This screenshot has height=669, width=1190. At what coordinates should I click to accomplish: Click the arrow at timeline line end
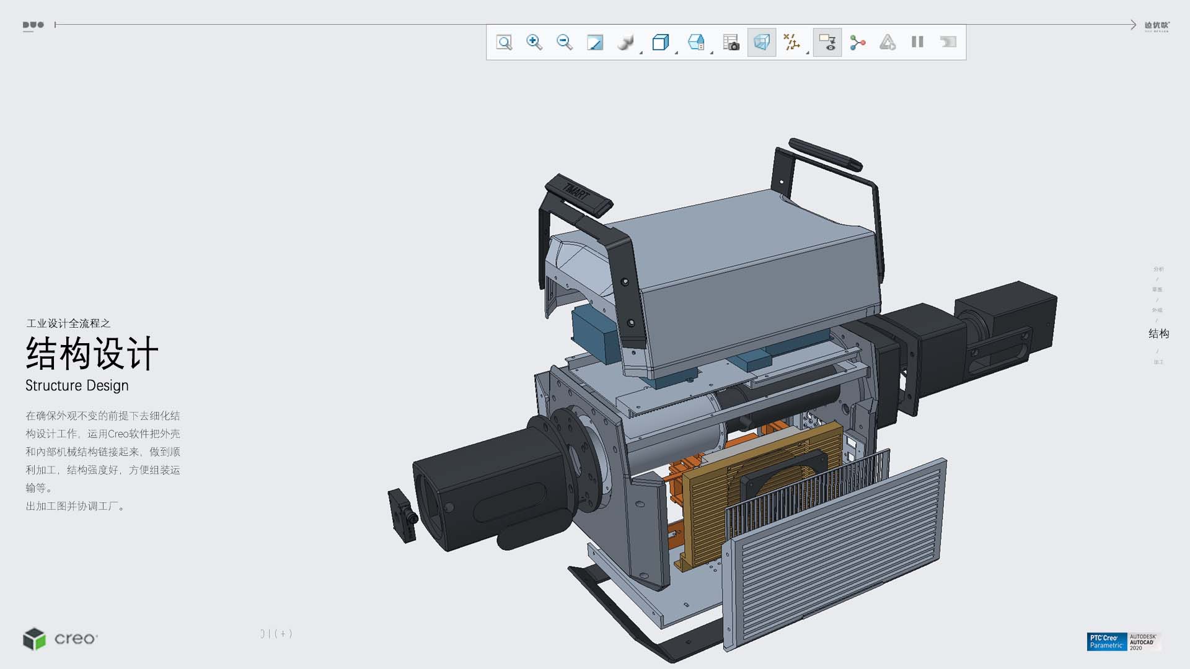point(1133,25)
